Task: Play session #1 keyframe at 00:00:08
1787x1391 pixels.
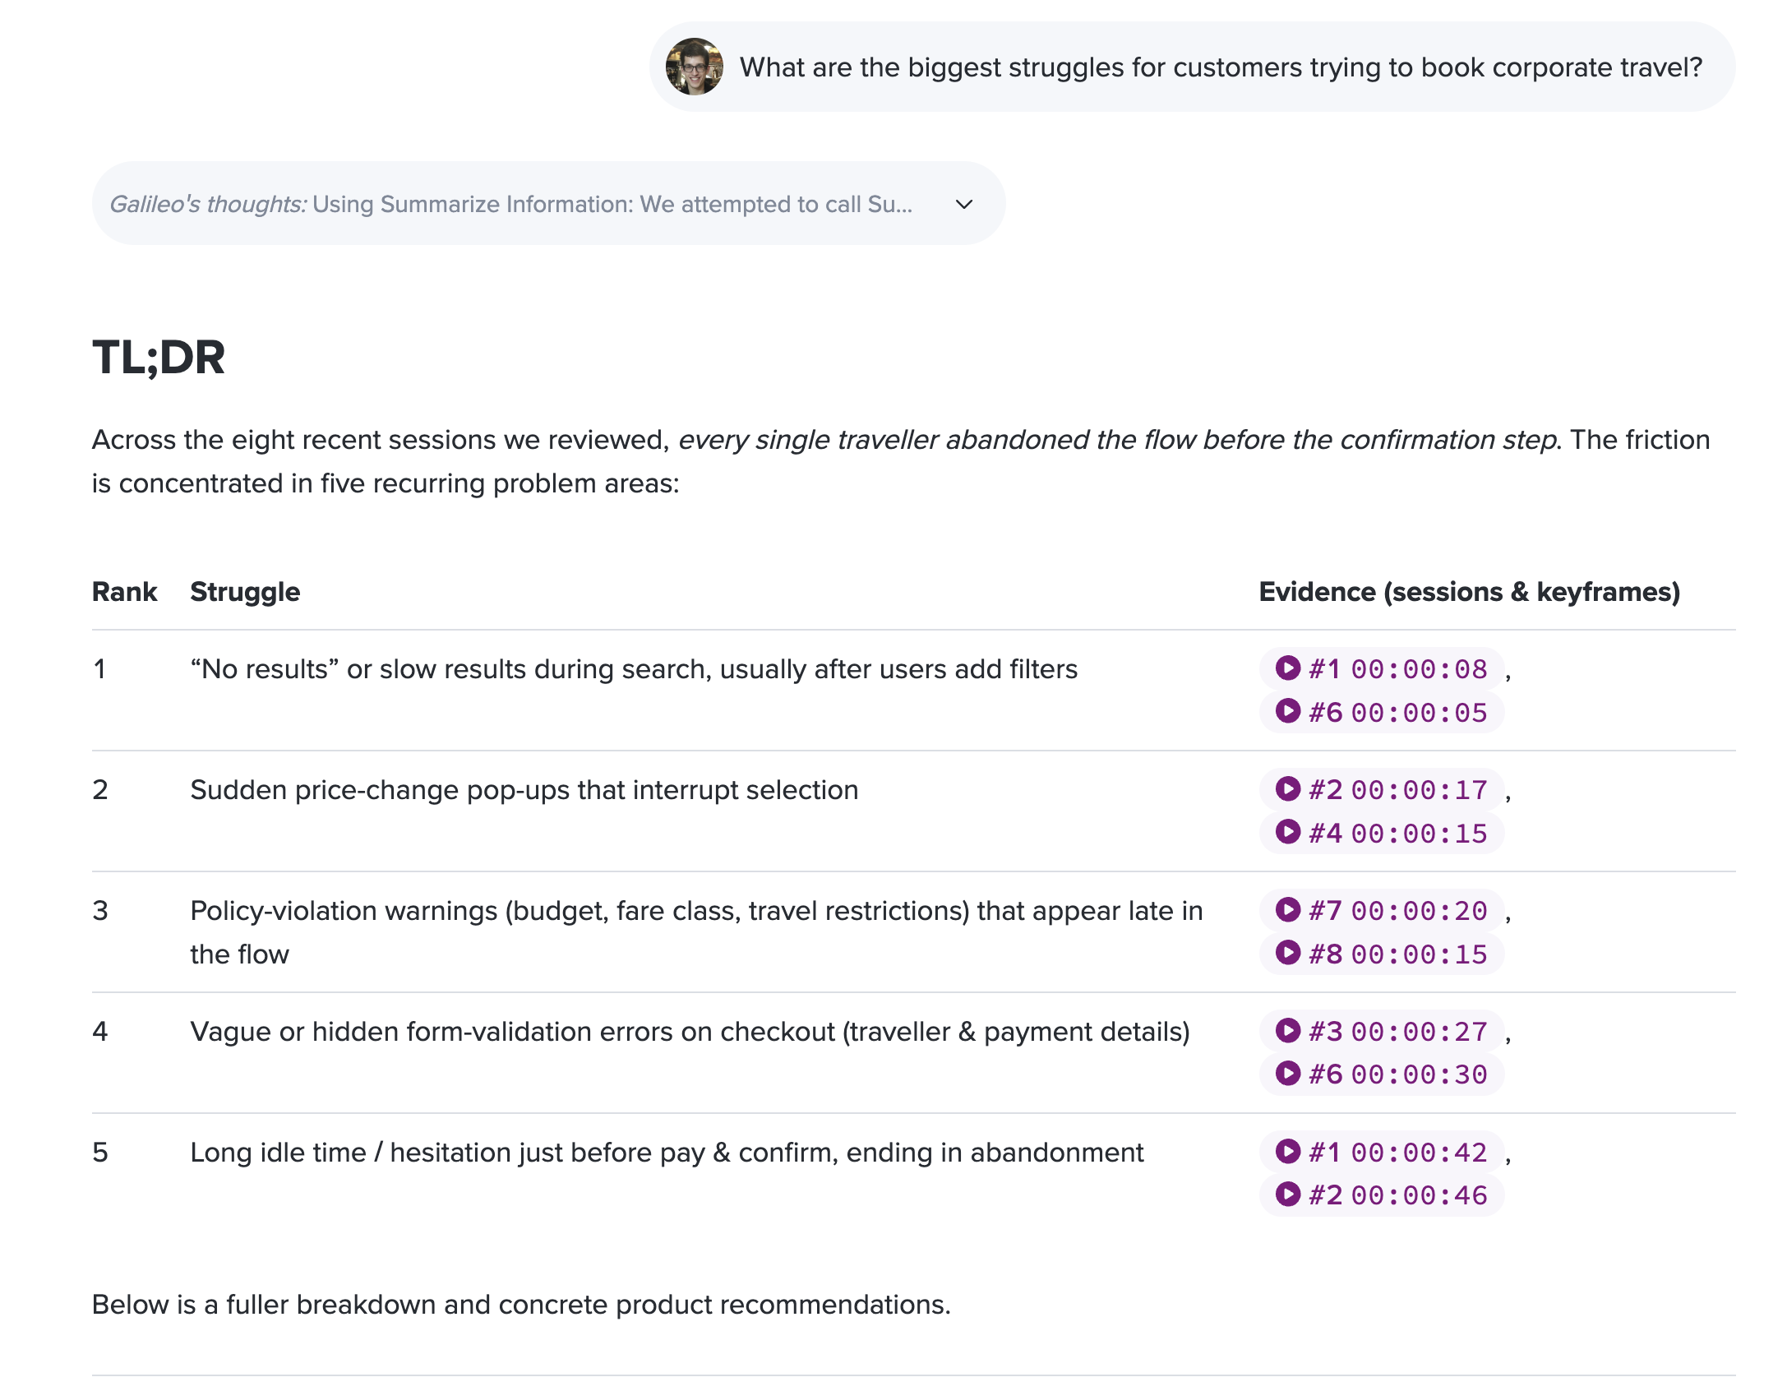Action: tap(1381, 668)
